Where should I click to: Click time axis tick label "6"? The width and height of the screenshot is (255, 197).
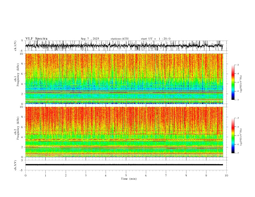[x=146, y=175]
